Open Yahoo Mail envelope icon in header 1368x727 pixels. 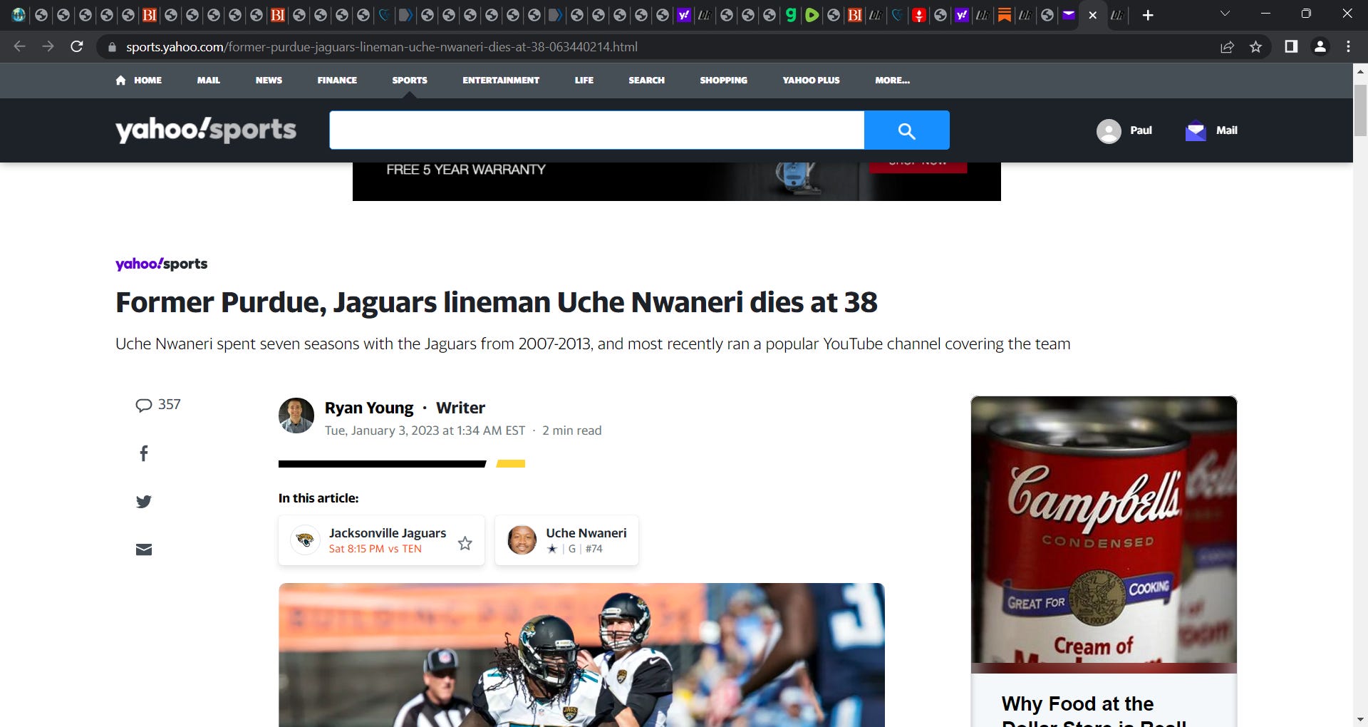(1196, 131)
